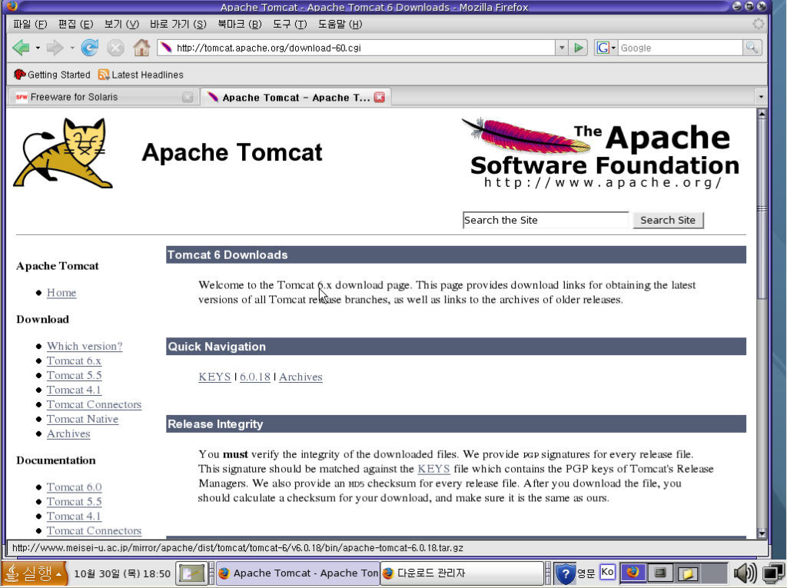Click the Ko input language indicator

point(607,572)
